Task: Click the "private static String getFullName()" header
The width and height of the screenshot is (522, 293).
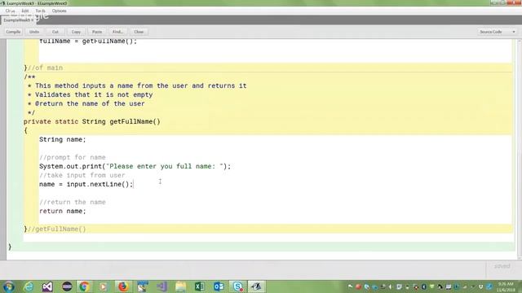Action: pos(92,121)
